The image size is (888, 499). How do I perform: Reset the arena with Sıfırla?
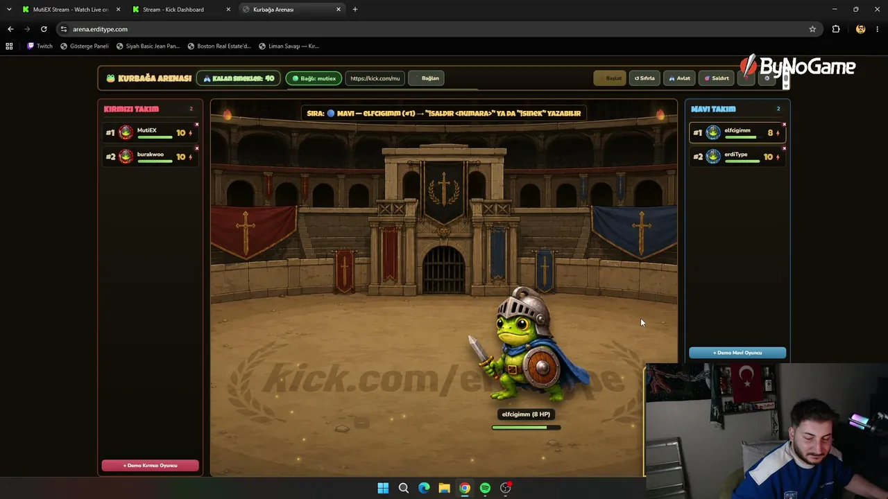[644, 78]
